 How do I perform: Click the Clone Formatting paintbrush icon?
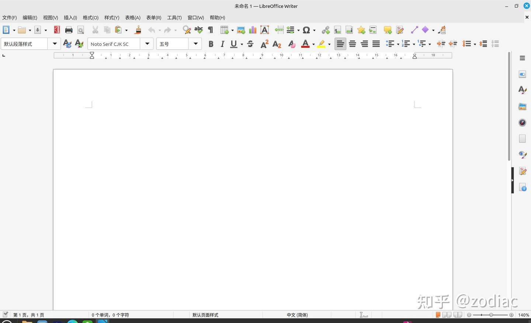click(x=138, y=30)
